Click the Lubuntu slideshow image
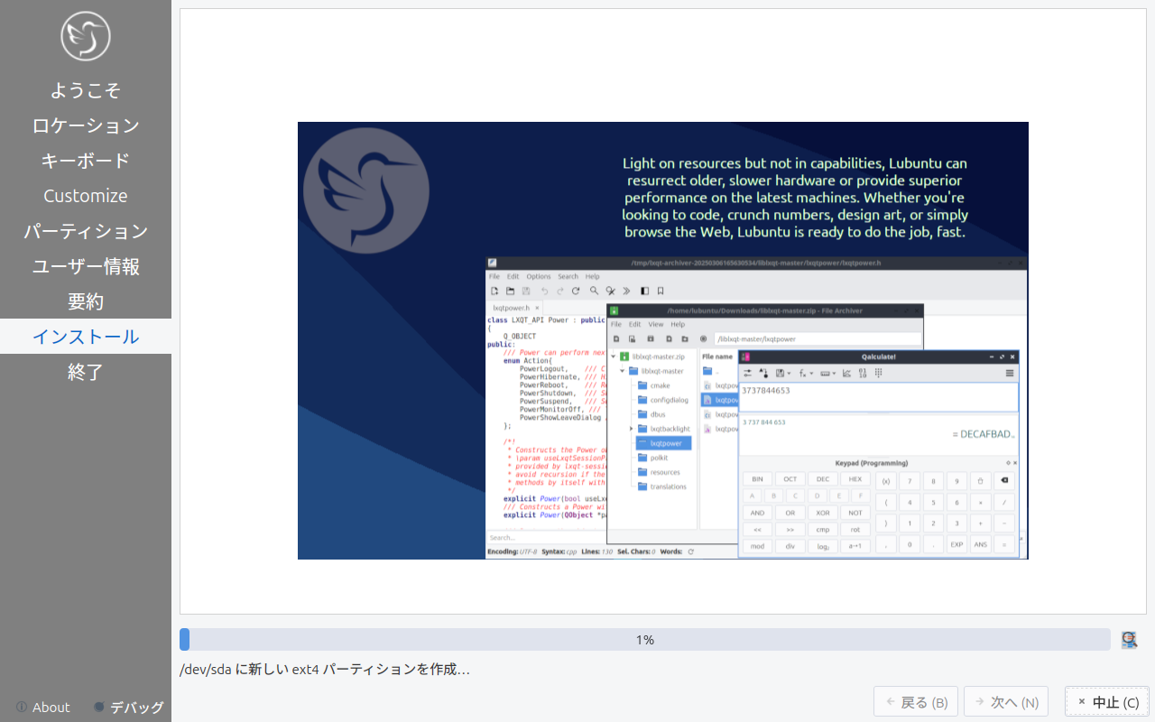 [663, 340]
